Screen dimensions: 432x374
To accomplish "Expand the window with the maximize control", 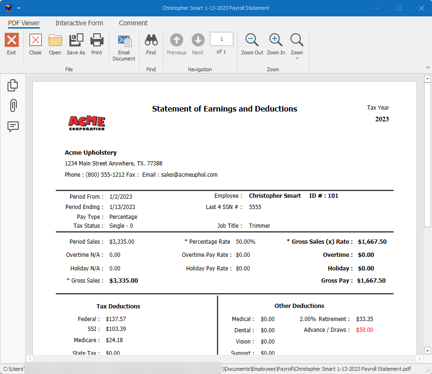I will (399, 8).
